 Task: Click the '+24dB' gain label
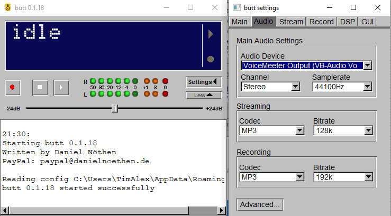(x=214, y=108)
